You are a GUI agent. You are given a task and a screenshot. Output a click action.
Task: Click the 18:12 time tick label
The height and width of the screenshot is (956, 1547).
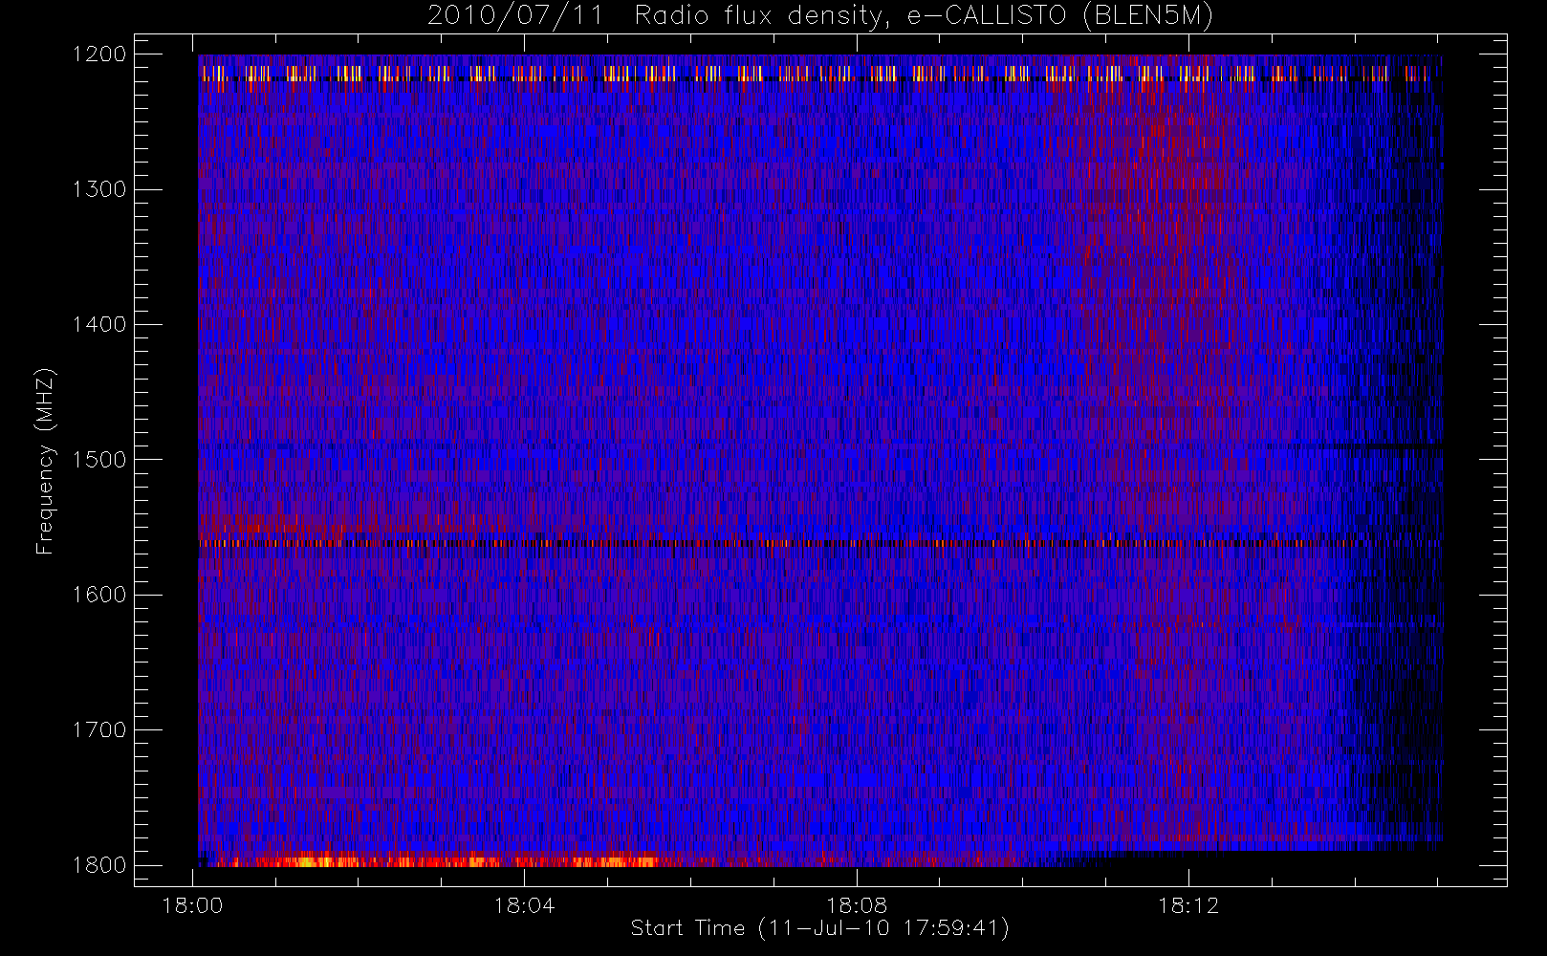(1188, 904)
